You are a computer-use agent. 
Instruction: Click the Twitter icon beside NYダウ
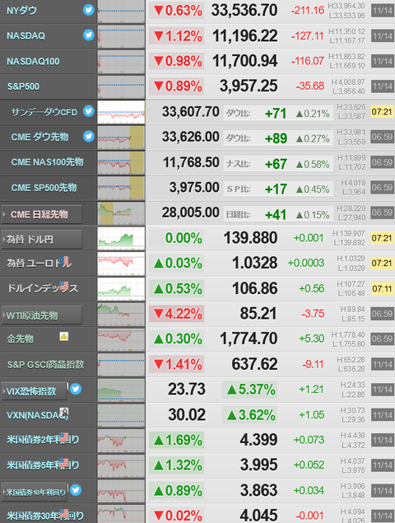(89, 10)
